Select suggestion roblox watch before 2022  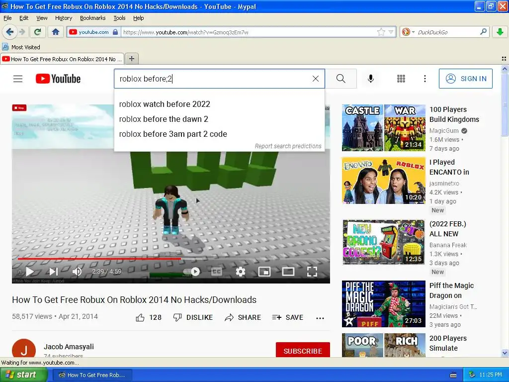pos(219,104)
